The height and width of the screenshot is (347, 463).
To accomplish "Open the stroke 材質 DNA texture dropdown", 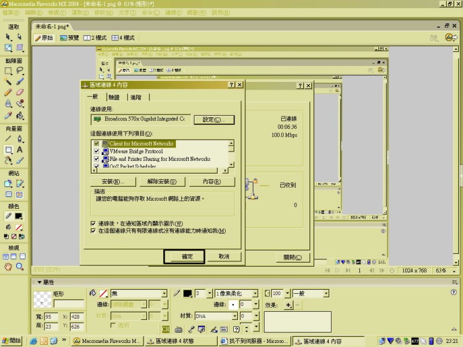I will (x=234, y=316).
